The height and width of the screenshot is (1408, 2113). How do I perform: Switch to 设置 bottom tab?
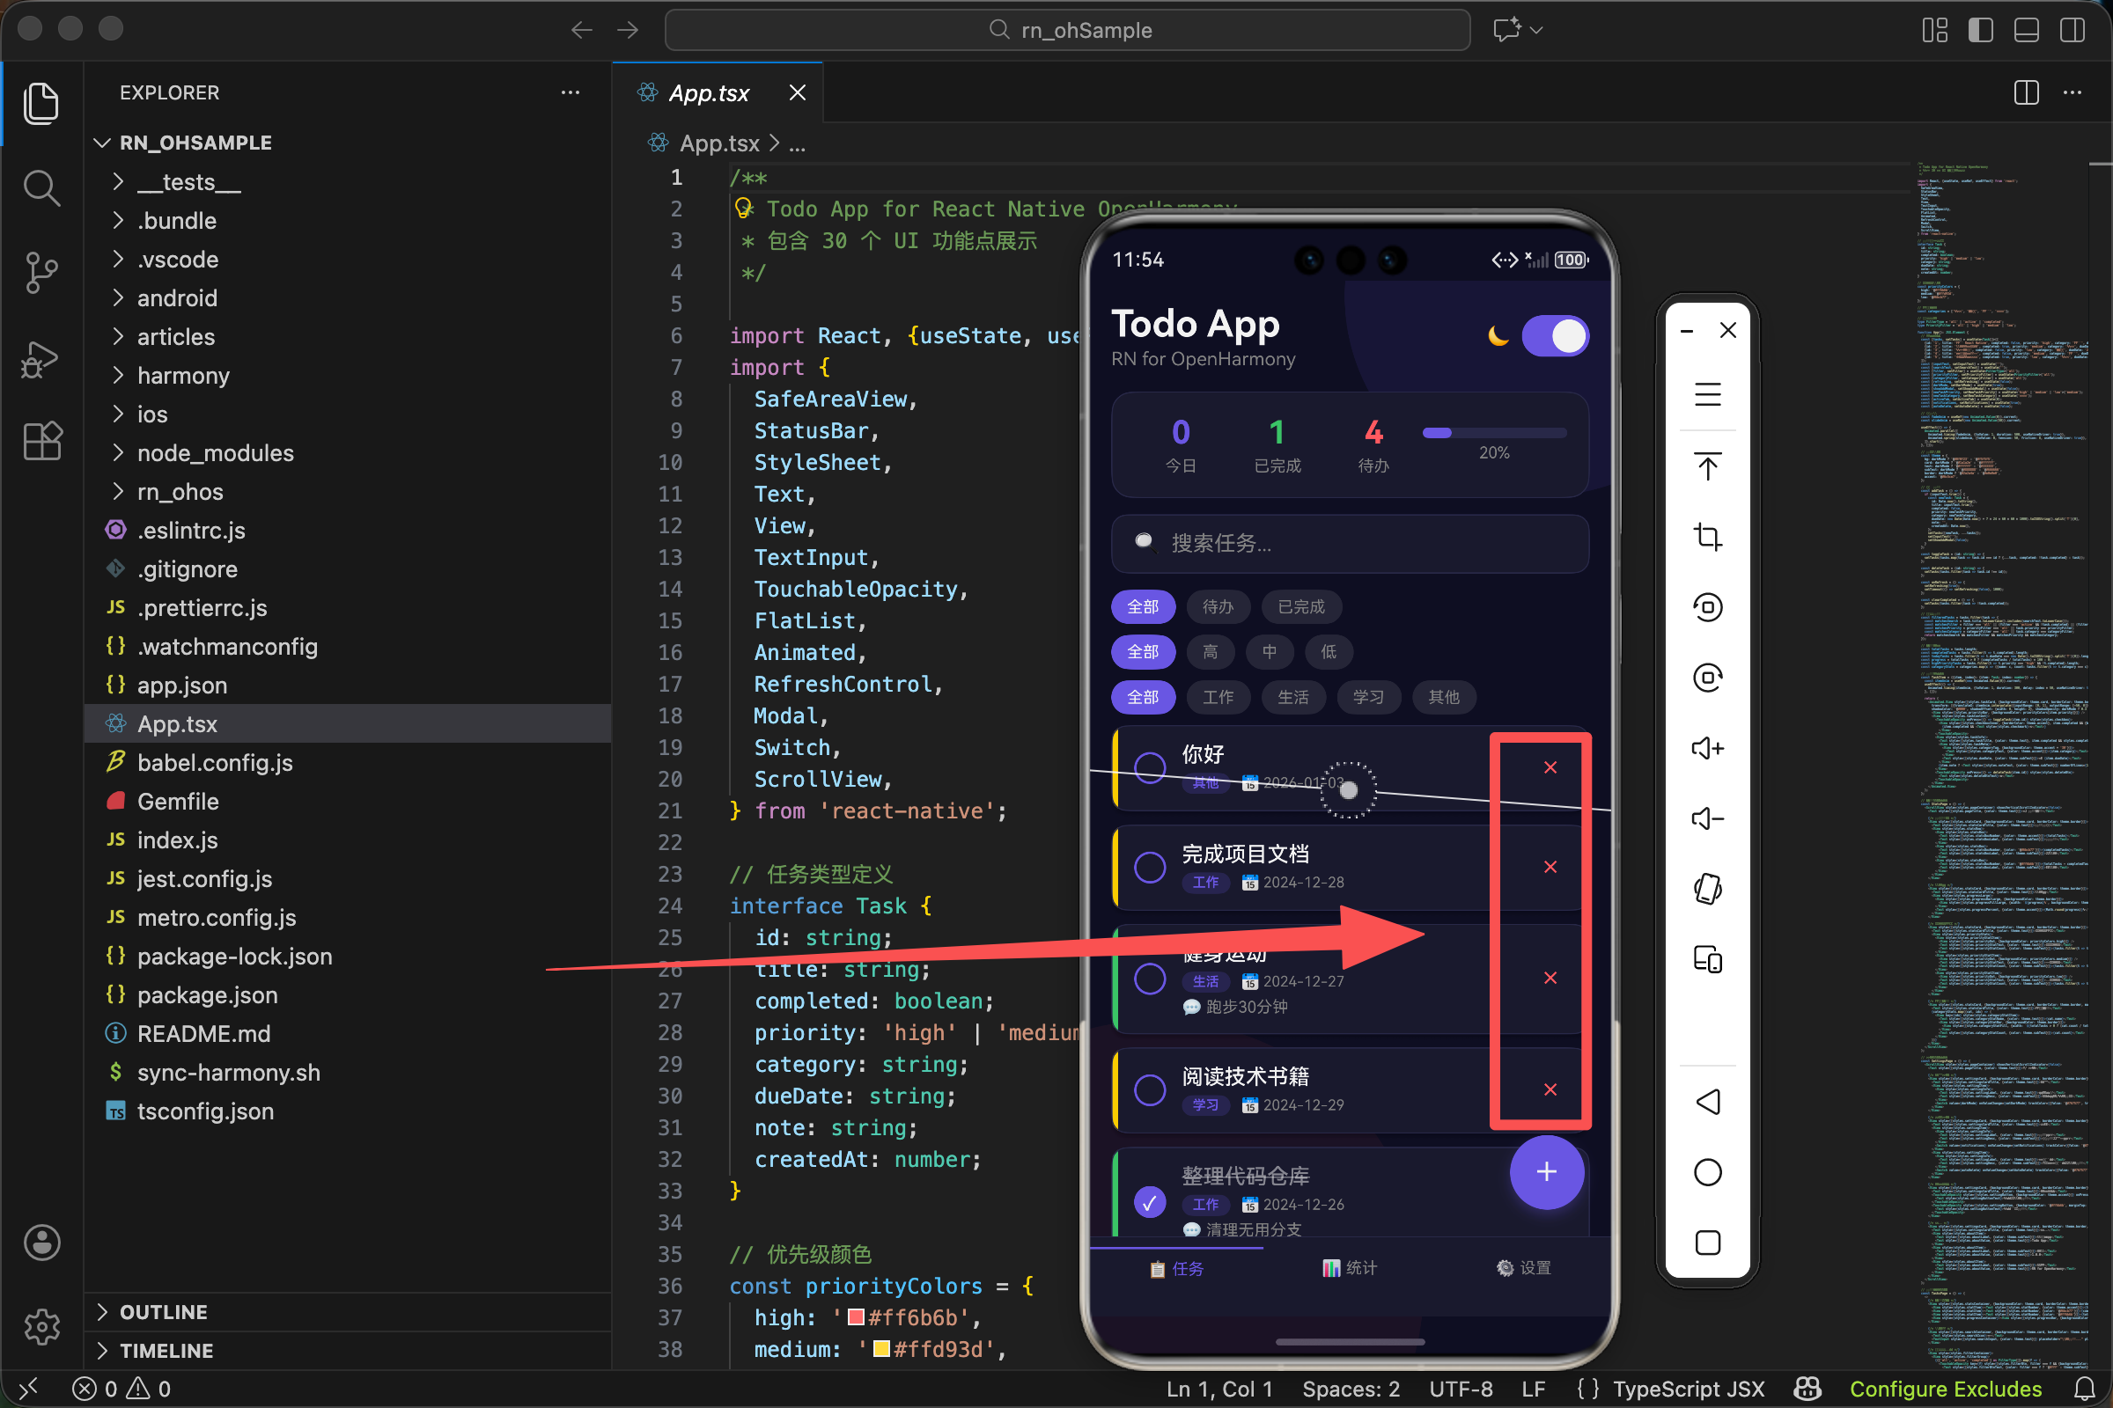pos(1523,1268)
